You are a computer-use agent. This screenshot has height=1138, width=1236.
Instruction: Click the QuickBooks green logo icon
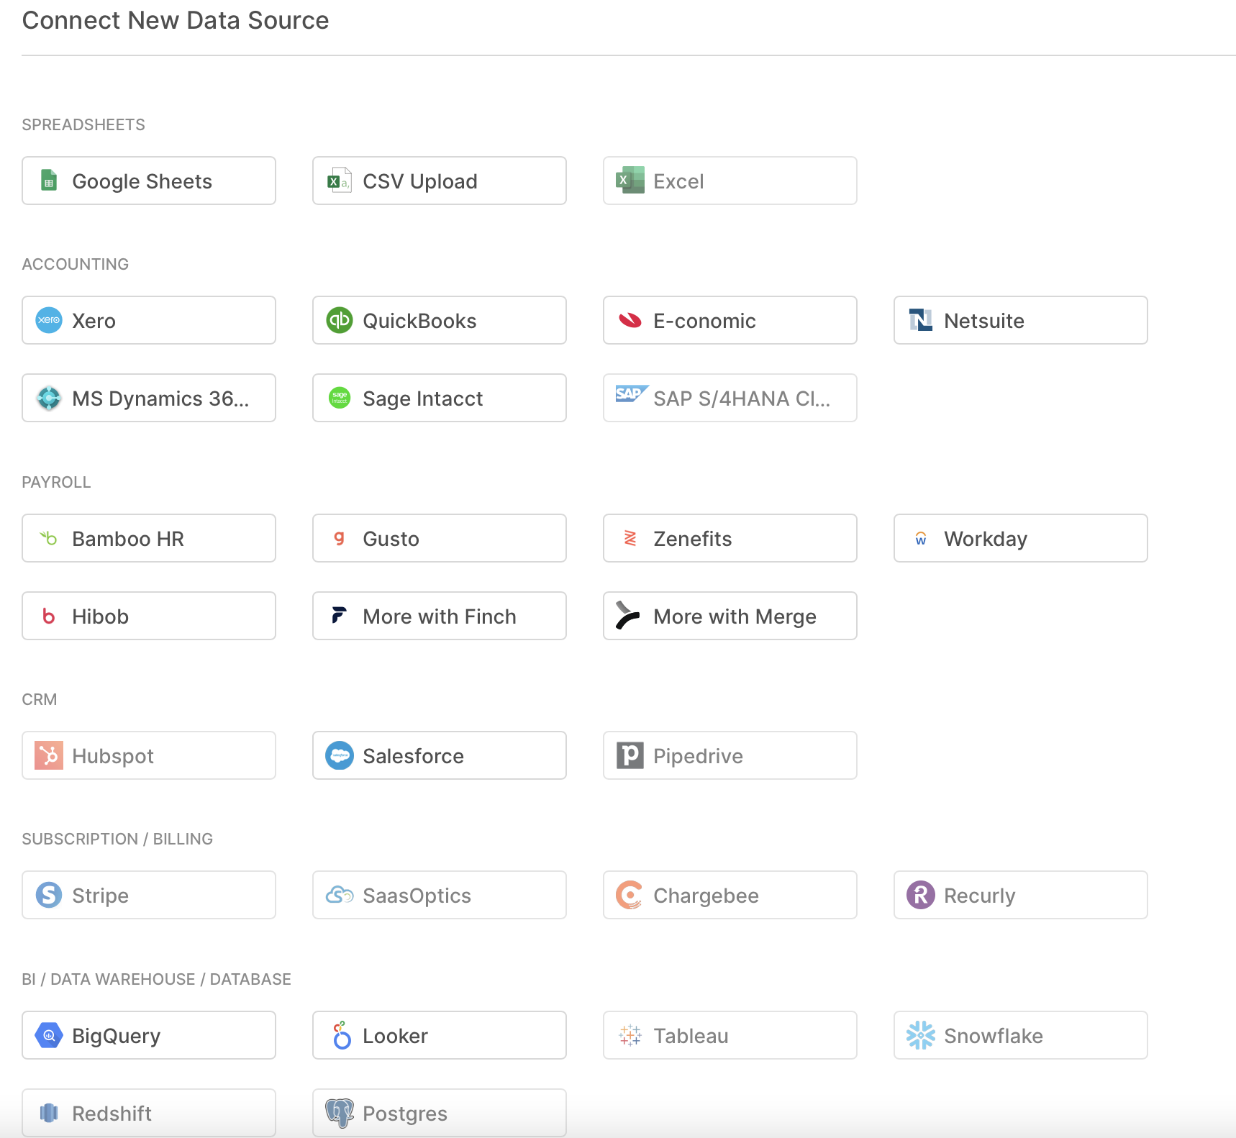(x=340, y=320)
